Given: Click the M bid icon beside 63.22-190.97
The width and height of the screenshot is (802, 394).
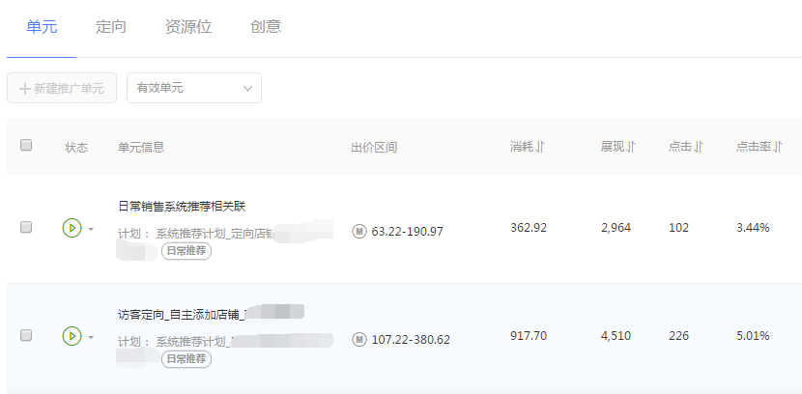Looking at the screenshot, I should click(359, 232).
